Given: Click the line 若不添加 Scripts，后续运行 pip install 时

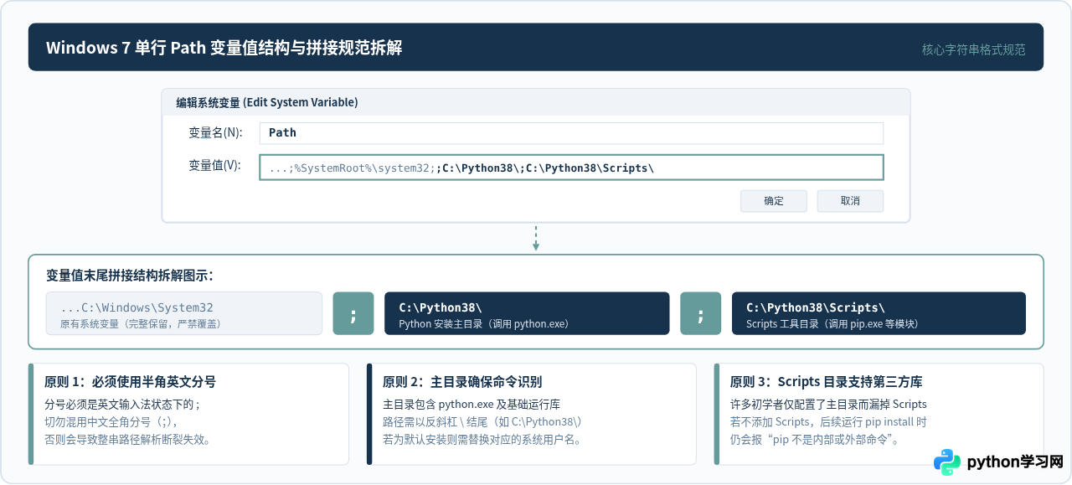Looking at the screenshot, I should click(828, 421).
